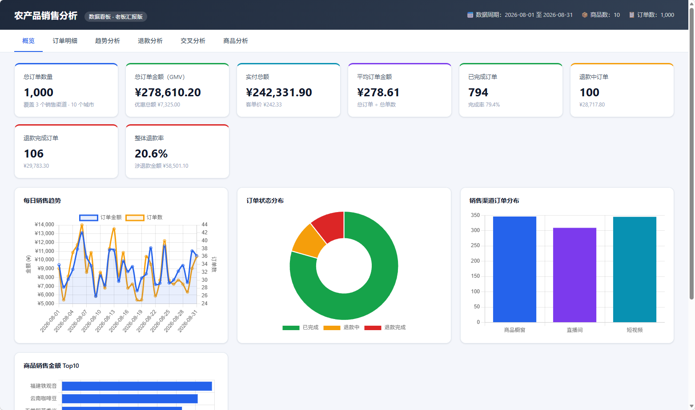Click the 订单状态分布 chart title

click(x=265, y=201)
